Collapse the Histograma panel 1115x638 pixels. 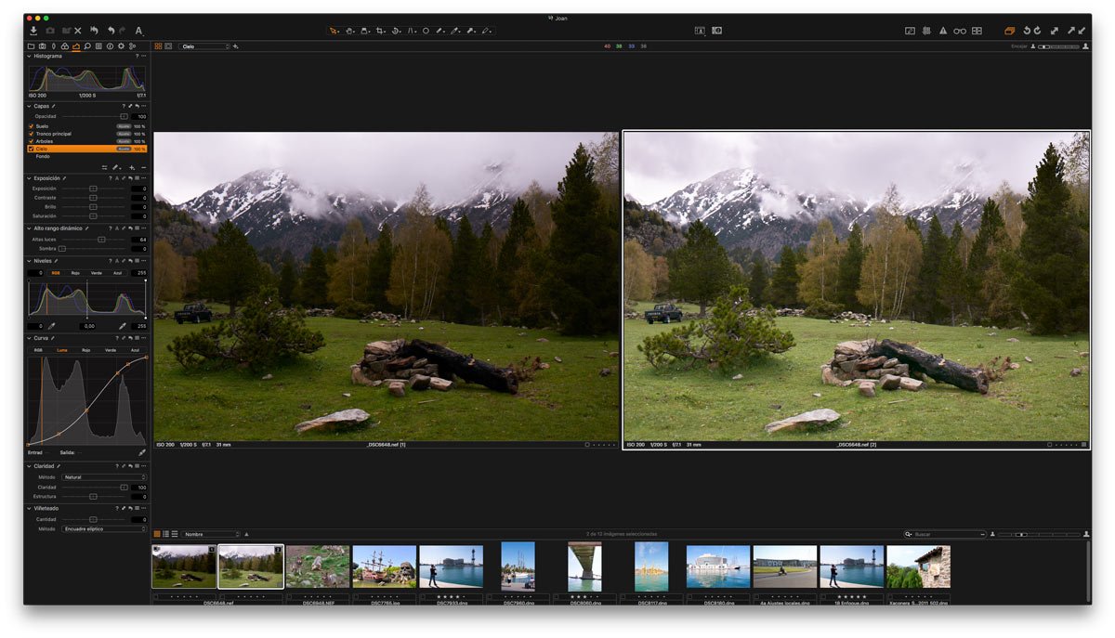coord(29,56)
